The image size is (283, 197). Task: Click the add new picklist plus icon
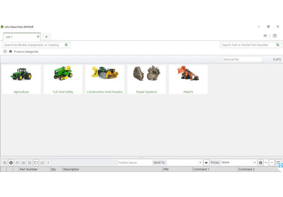[x=11, y=163]
